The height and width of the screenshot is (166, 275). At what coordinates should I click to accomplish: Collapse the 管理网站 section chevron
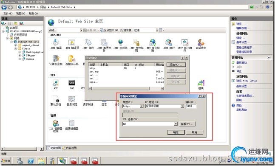coord(269,57)
